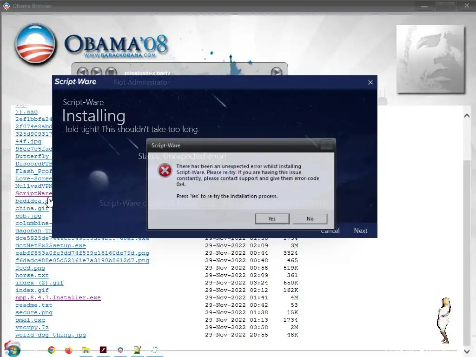The width and height of the screenshot is (476, 357).
Task: Switch to Script-Ware installer taskbar icon
Action: tap(155, 350)
